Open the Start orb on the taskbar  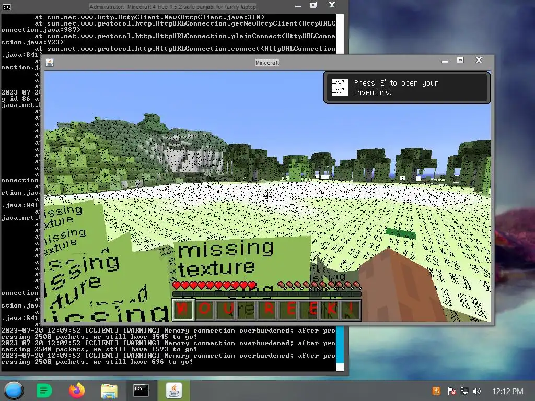[14, 391]
